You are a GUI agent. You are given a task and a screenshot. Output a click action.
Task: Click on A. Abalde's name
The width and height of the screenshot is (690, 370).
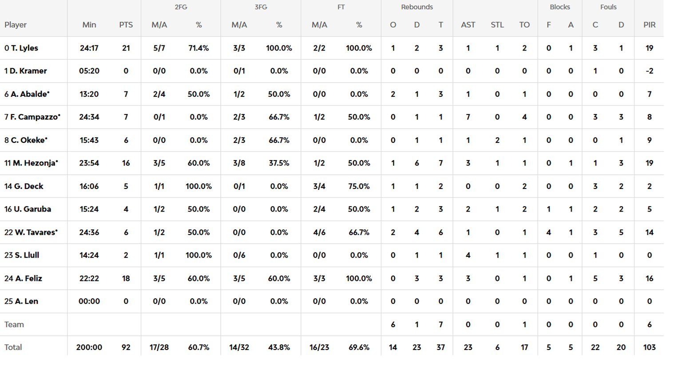point(30,94)
